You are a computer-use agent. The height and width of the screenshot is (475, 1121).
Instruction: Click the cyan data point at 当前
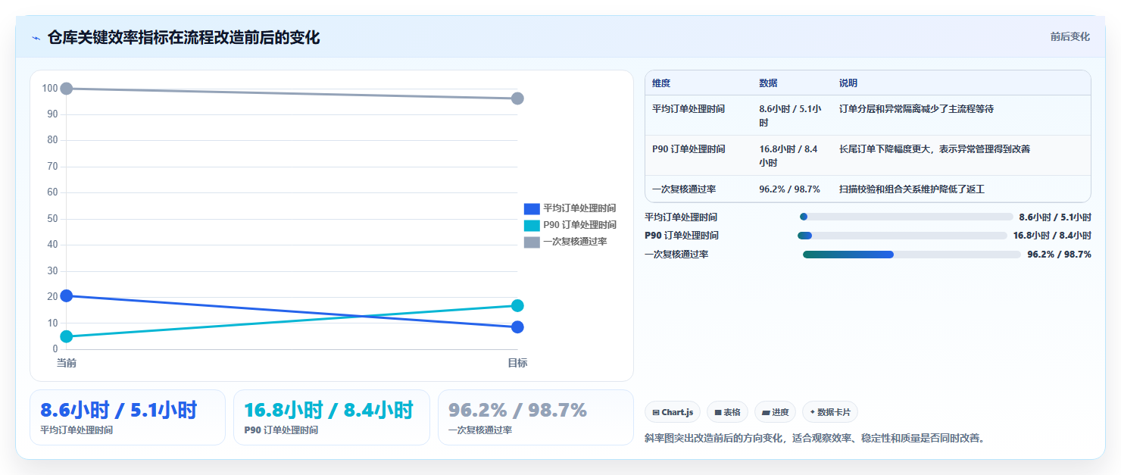(67, 336)
